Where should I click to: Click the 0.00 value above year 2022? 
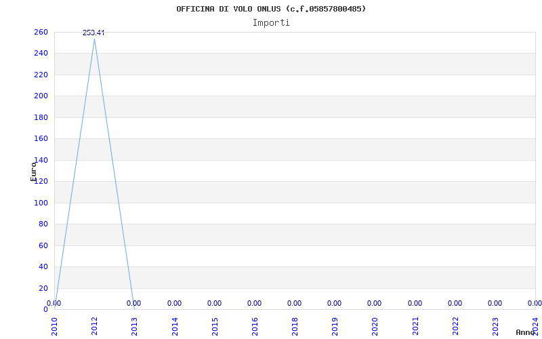(x=455, y=303)
